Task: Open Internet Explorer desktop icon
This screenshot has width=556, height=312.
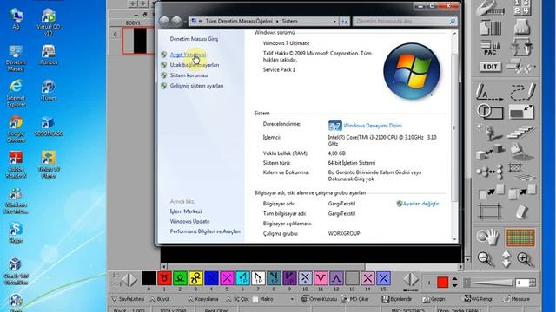Action: pos(16,94)
